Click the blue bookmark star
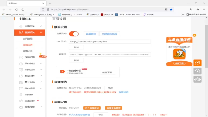 pos(171,9)
